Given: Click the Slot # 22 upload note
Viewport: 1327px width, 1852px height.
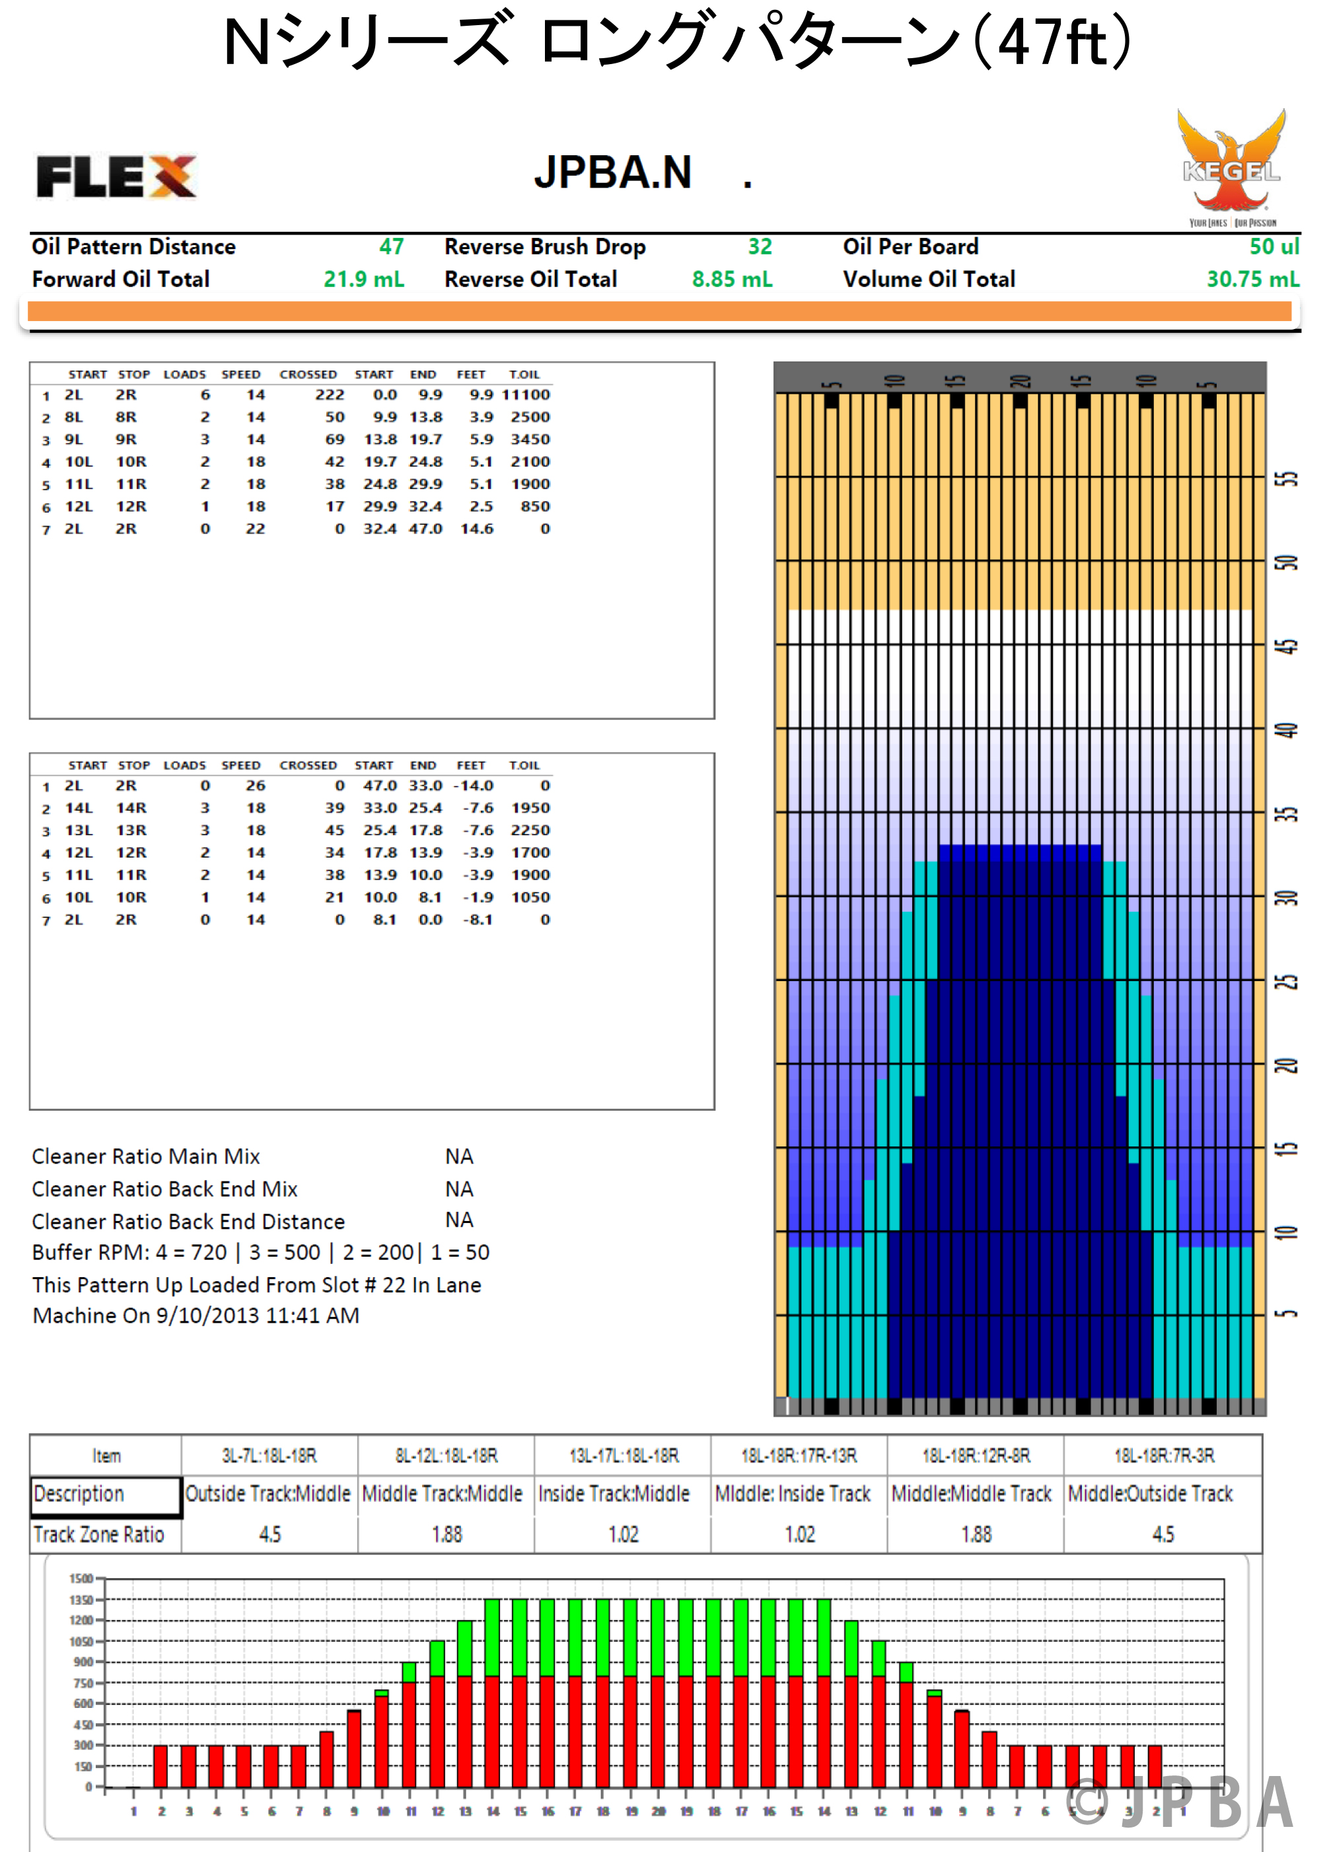Looking at the screenshot, I should pyautogui.click(x=257, y=1300).
